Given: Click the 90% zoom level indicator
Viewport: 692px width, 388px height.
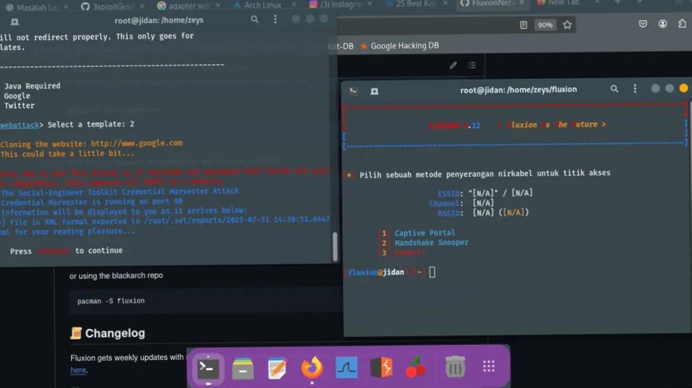Looking at the screenshot, I should tap(545, 25).
